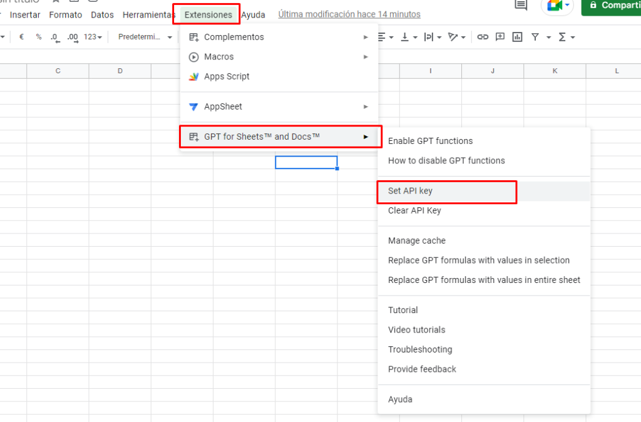Open the Predetermi... font dropdown
Screen dimensions: 641x422
pyautogui.click(x=145, y=37)
